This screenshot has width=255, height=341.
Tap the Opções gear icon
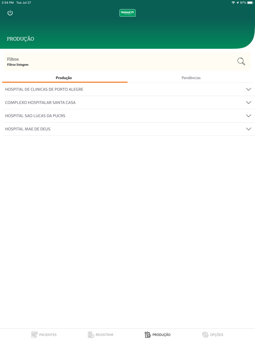click(205, 334)
